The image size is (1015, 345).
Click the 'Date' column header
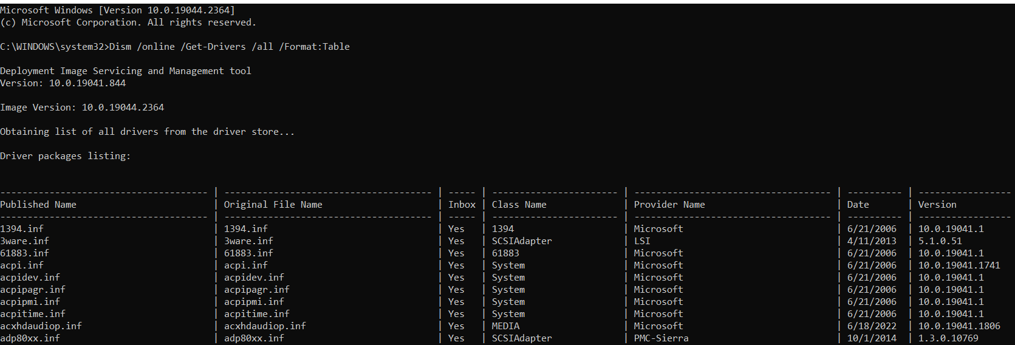858,205
